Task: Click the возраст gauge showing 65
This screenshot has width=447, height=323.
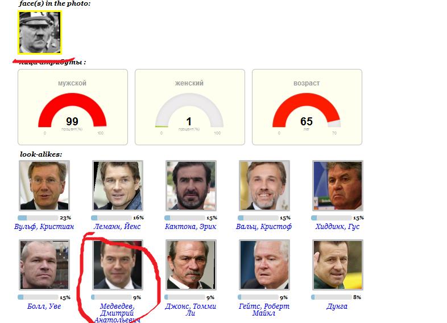Action: point(307,107)
